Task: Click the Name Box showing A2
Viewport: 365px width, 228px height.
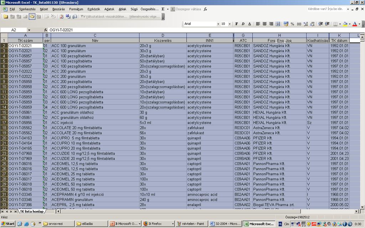Action: pyautogui.click(x=14, y=30)
